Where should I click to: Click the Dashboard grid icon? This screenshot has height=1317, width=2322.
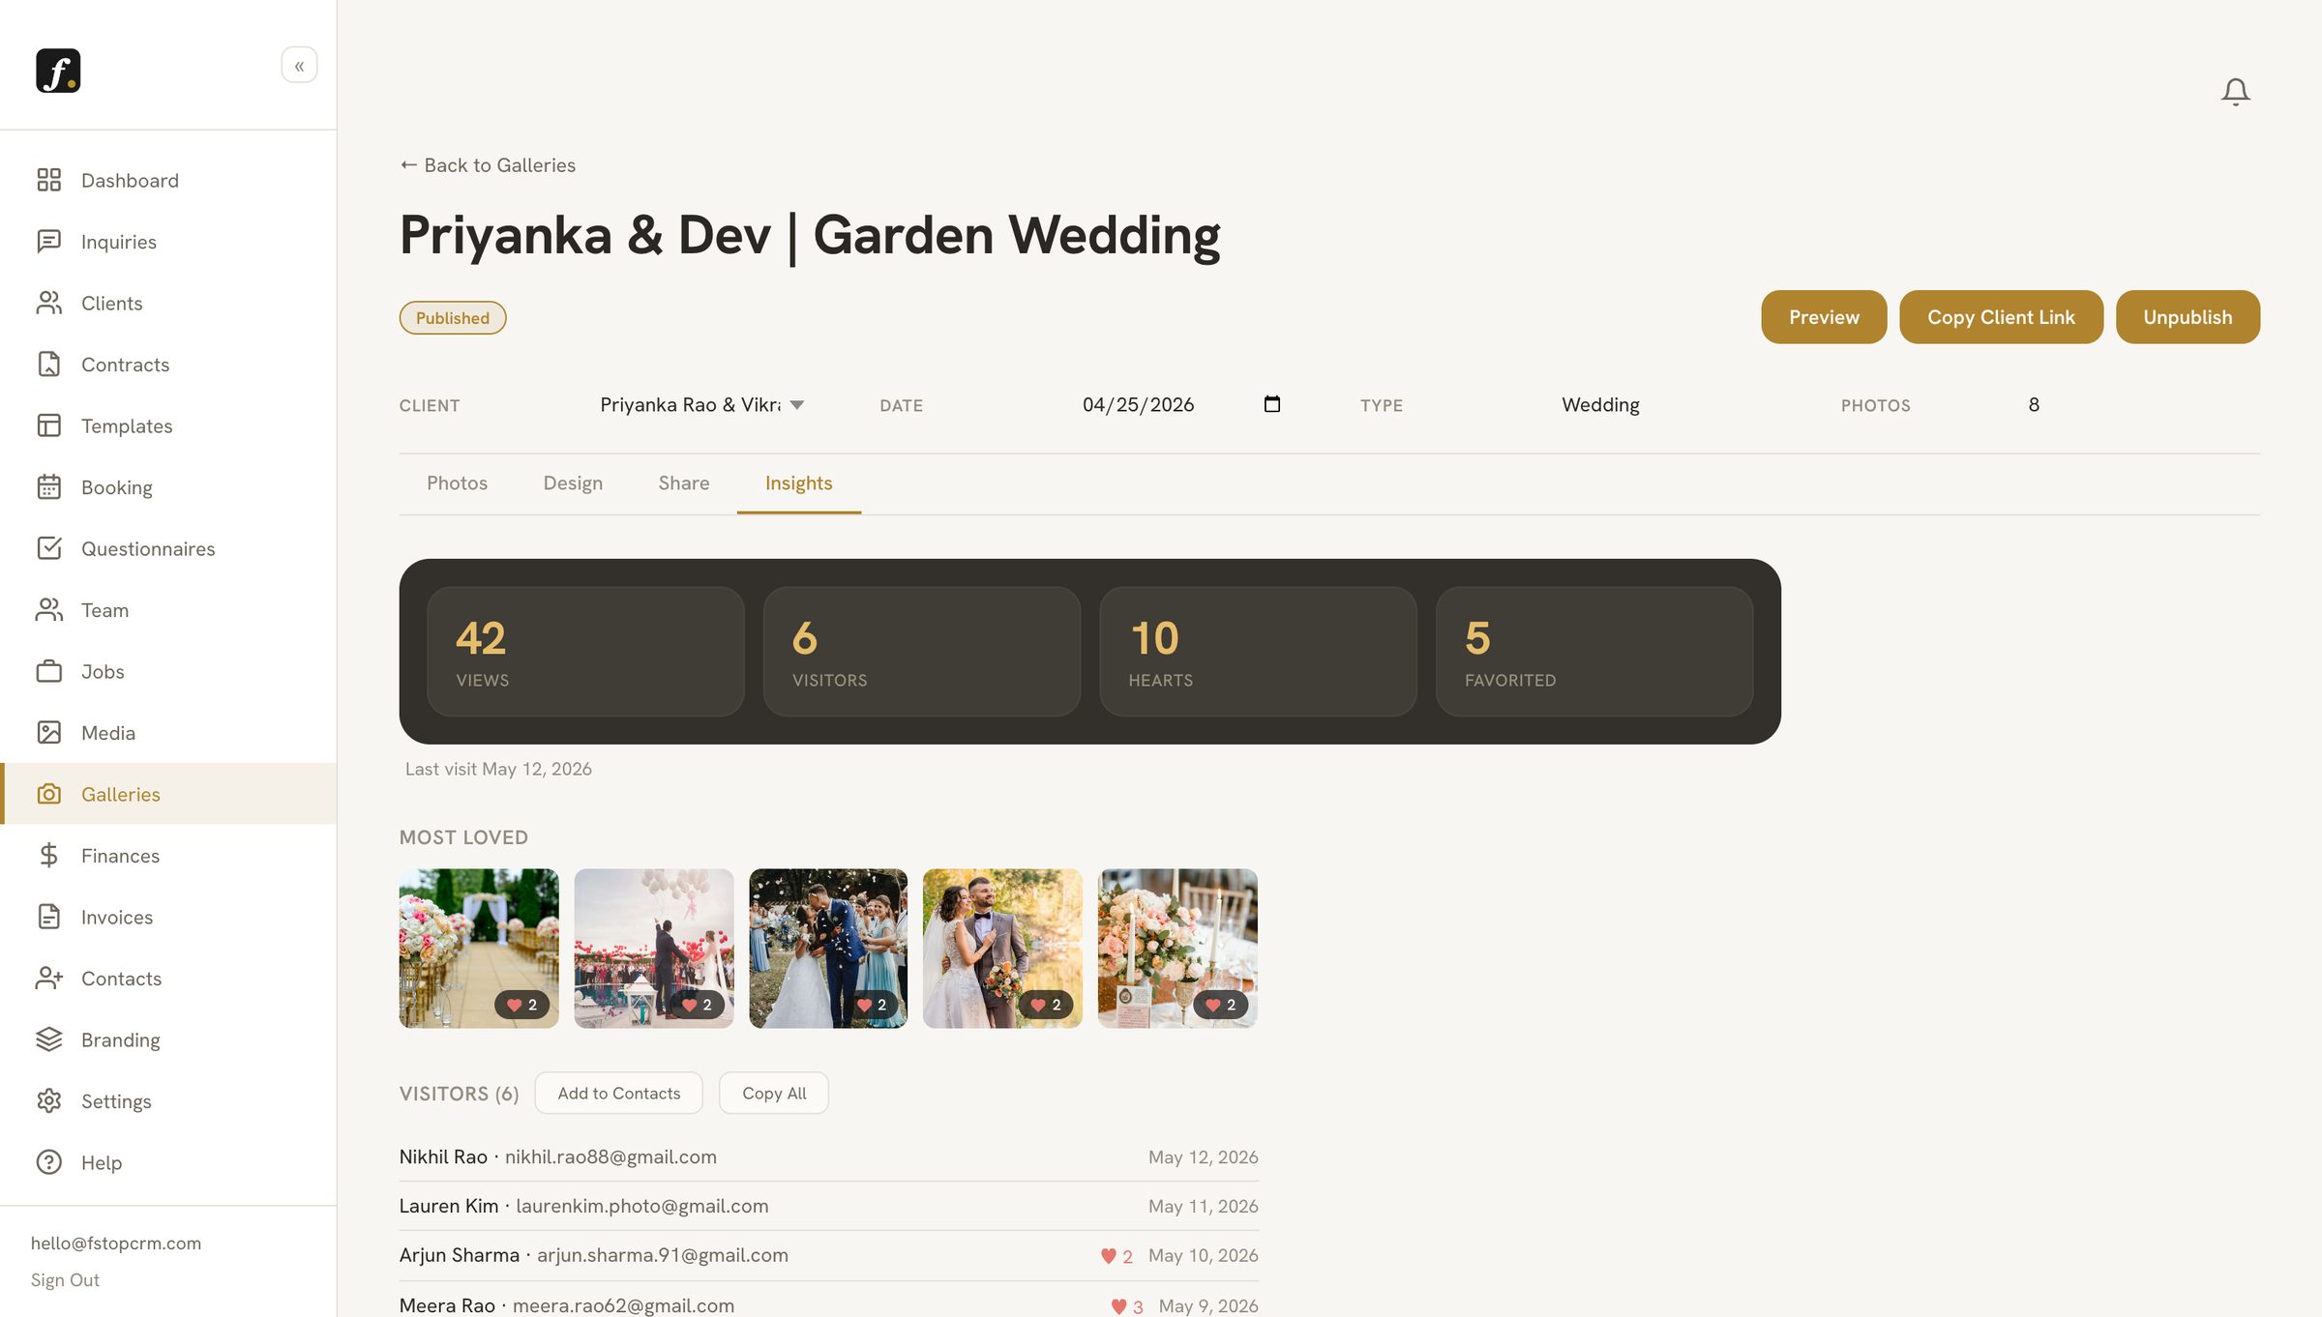49,180
